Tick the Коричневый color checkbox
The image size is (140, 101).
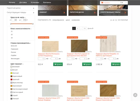pos(11,76)
